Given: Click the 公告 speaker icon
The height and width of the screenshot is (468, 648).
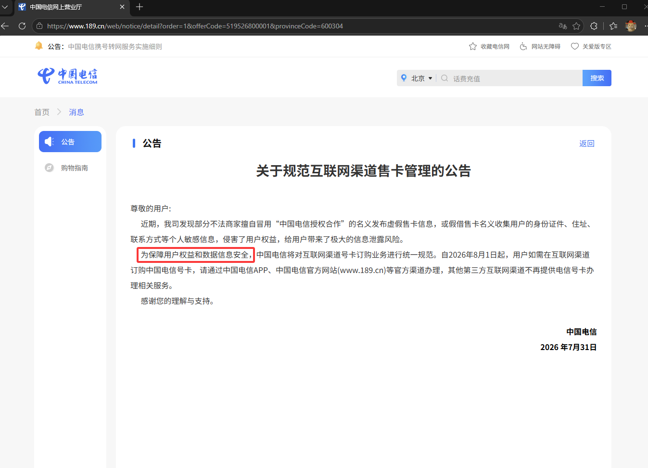Looking at the screenshot, I should pyautogui.click(x=49, y=142).
